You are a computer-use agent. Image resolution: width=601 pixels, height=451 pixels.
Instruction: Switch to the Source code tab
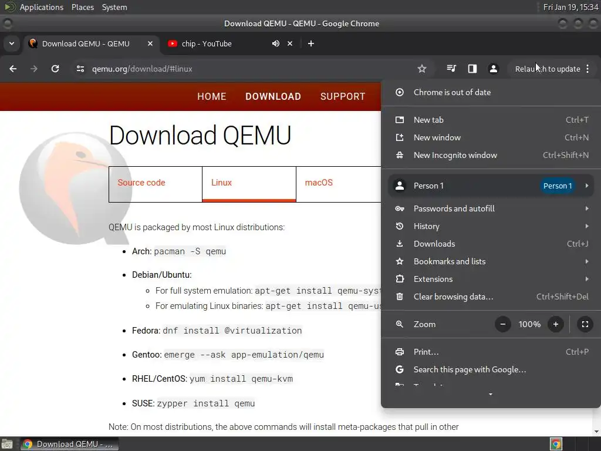[x=155, y=184]
